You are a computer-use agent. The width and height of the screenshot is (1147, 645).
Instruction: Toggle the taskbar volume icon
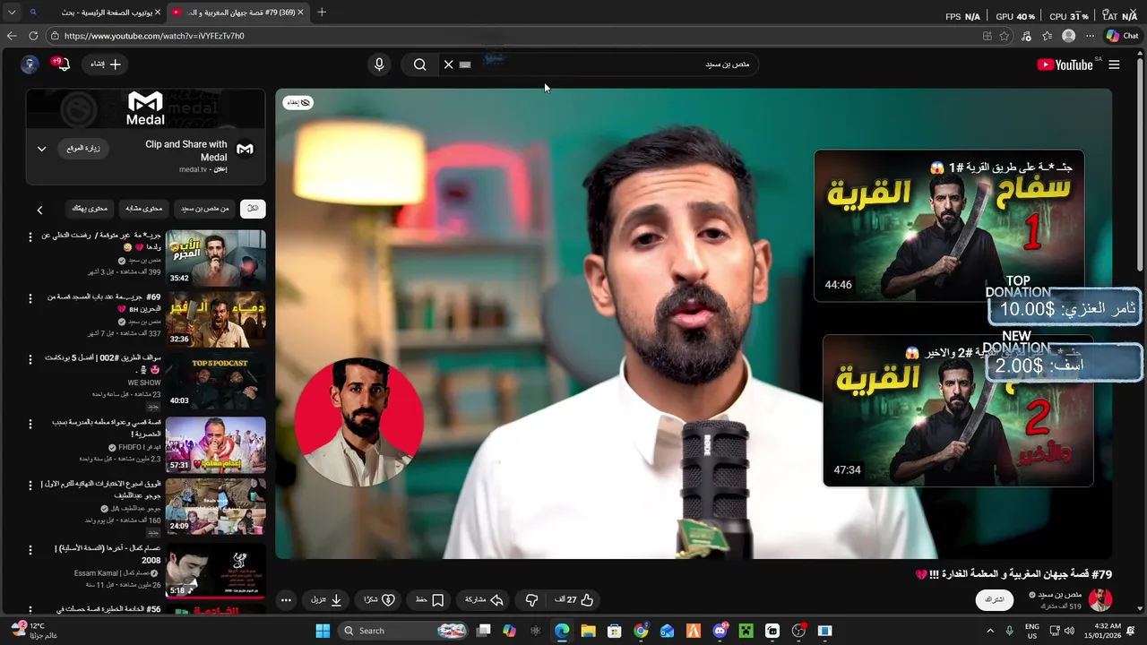1069,631
